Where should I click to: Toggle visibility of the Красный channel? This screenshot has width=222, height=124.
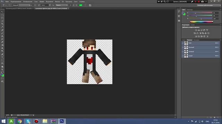183,48
